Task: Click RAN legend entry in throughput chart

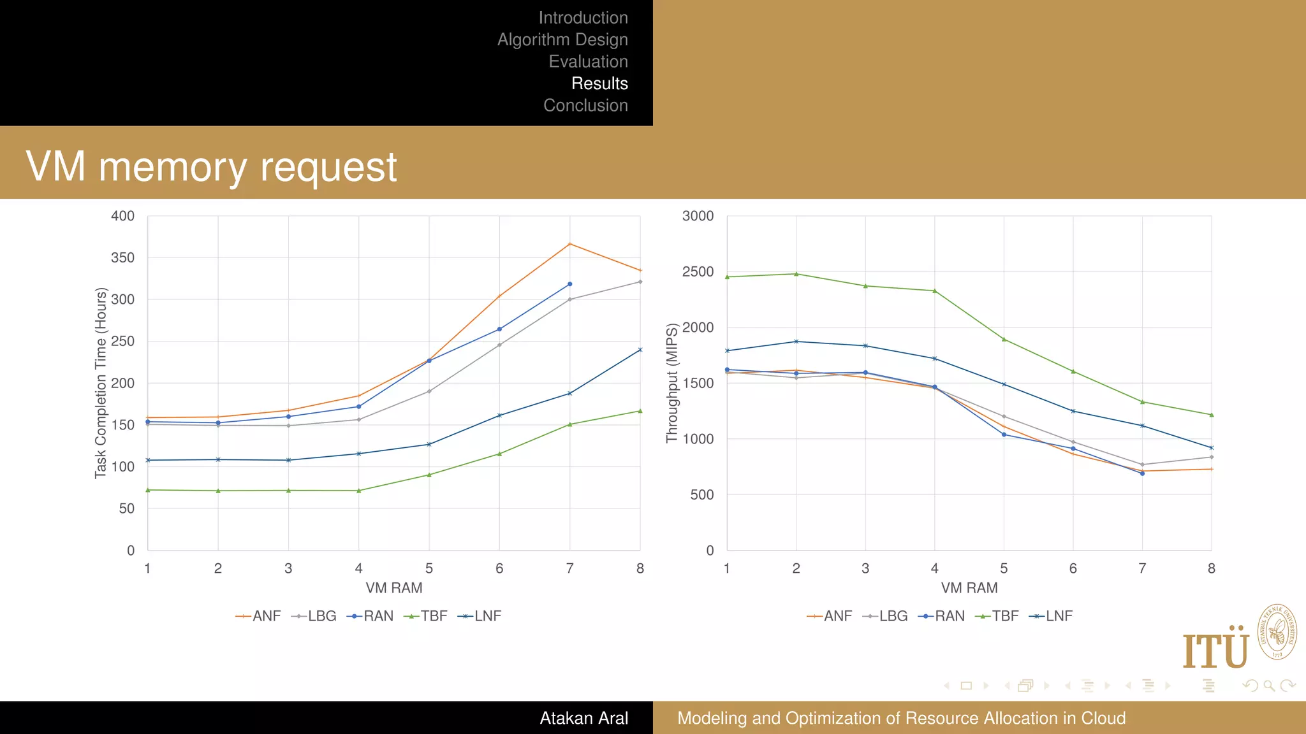Action: coord(941,616)
